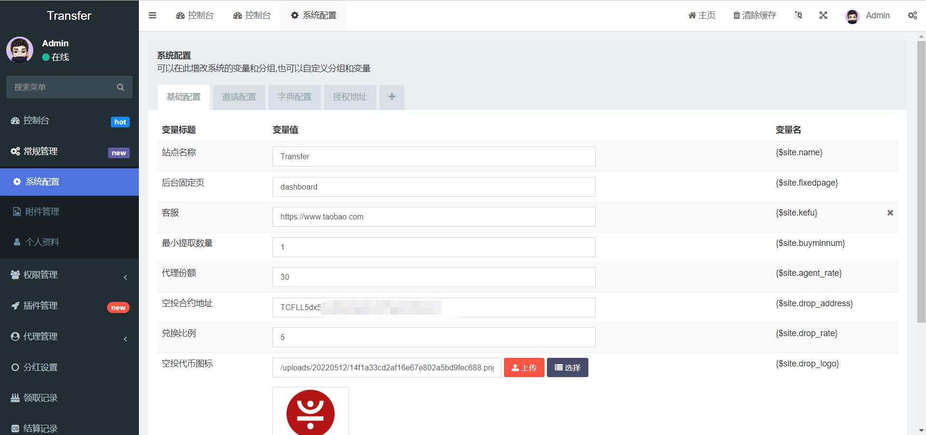
Task: Toggle the hamburger sidebar menu icon
Action: pyautogui.click(x=152, y=15)
